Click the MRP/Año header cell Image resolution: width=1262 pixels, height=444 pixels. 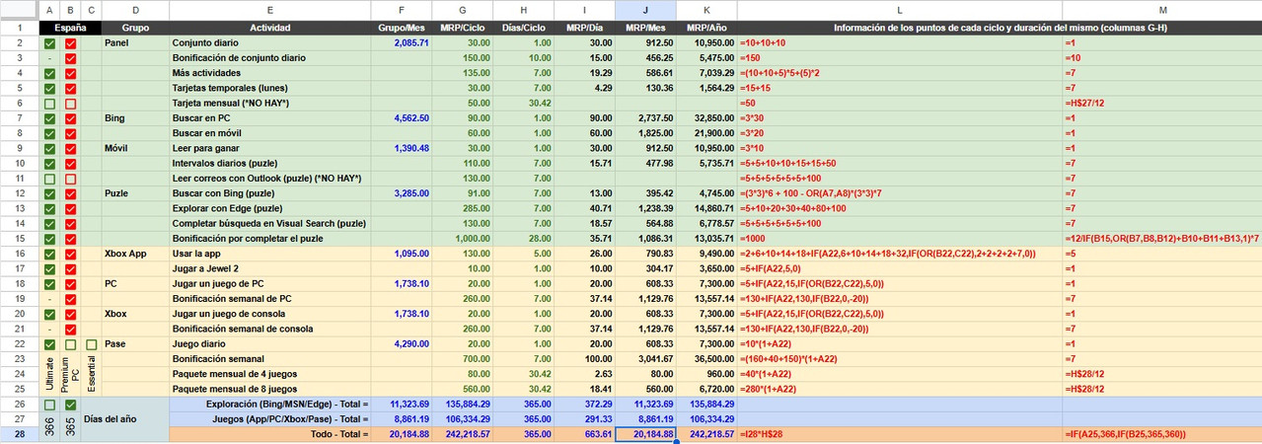click(x=706, y=29)
